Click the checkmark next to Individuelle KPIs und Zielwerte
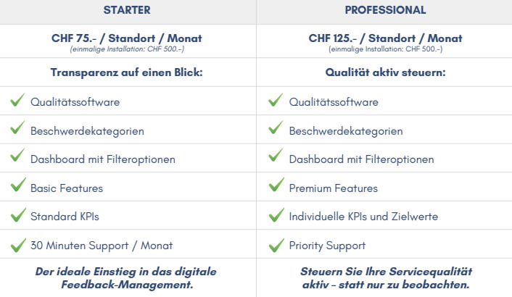This screenshot has width=512, height=297. pyautogui.click(x=276, y=215)
